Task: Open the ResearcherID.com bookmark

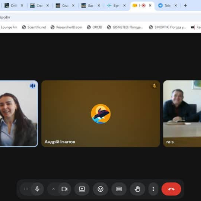Action: [66, 27]
